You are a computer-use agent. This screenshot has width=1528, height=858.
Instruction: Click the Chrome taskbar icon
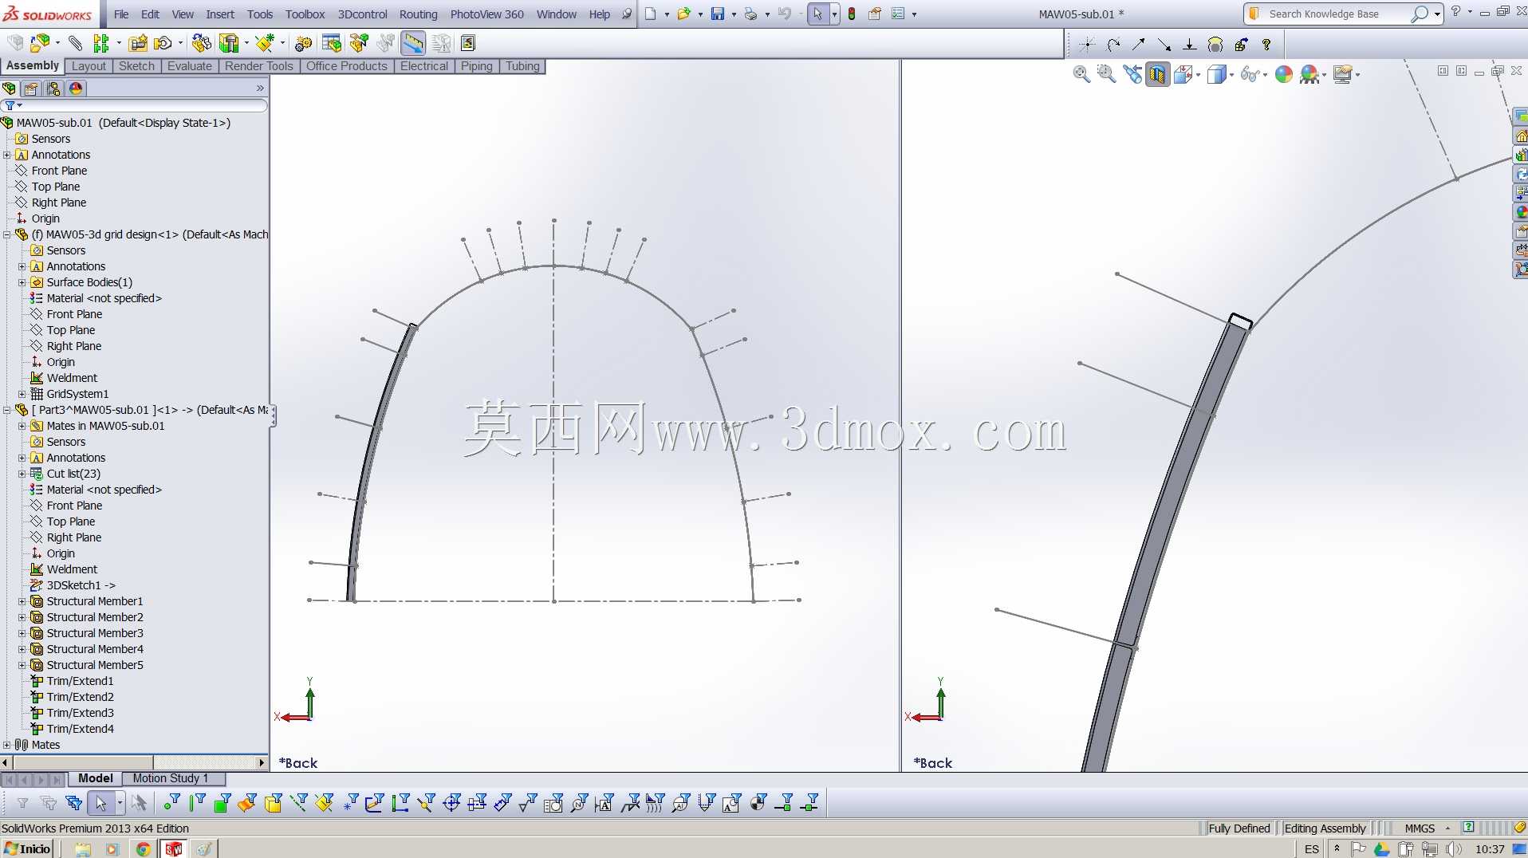[143, 849]
